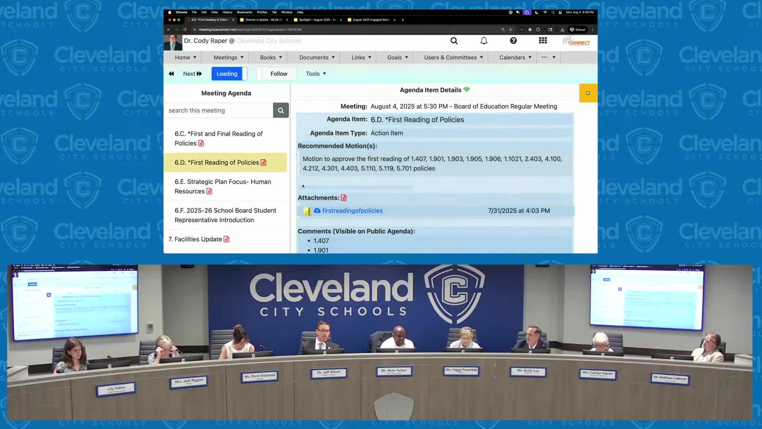This screenshot has height=429, width=762.
Task: Click the Next button
Action: click(x=192, y=74)
